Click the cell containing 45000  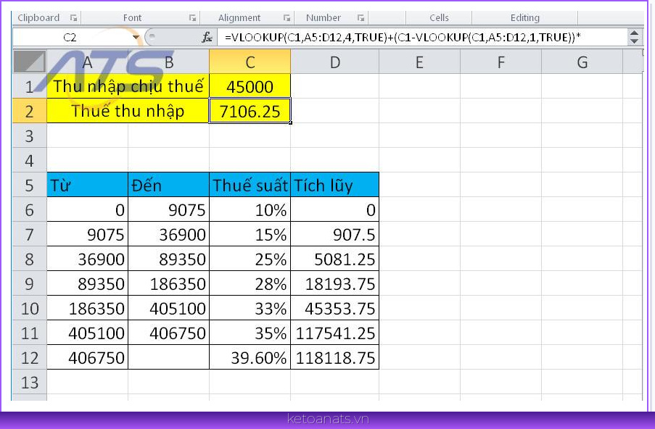[x=250, y=86]
